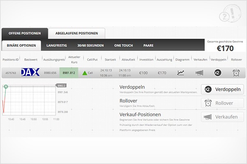Click the green Call triangle indicator
Screen dimensions: 247x164
(x=85, y=73)
